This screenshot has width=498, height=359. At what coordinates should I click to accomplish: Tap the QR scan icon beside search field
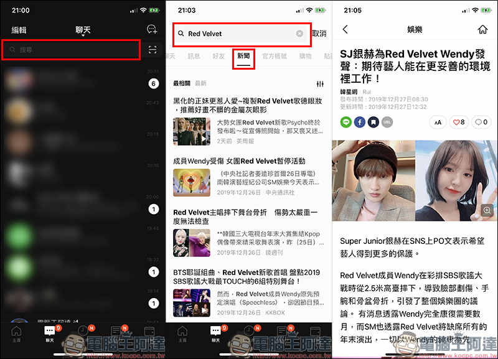click(x=153, y=50)
